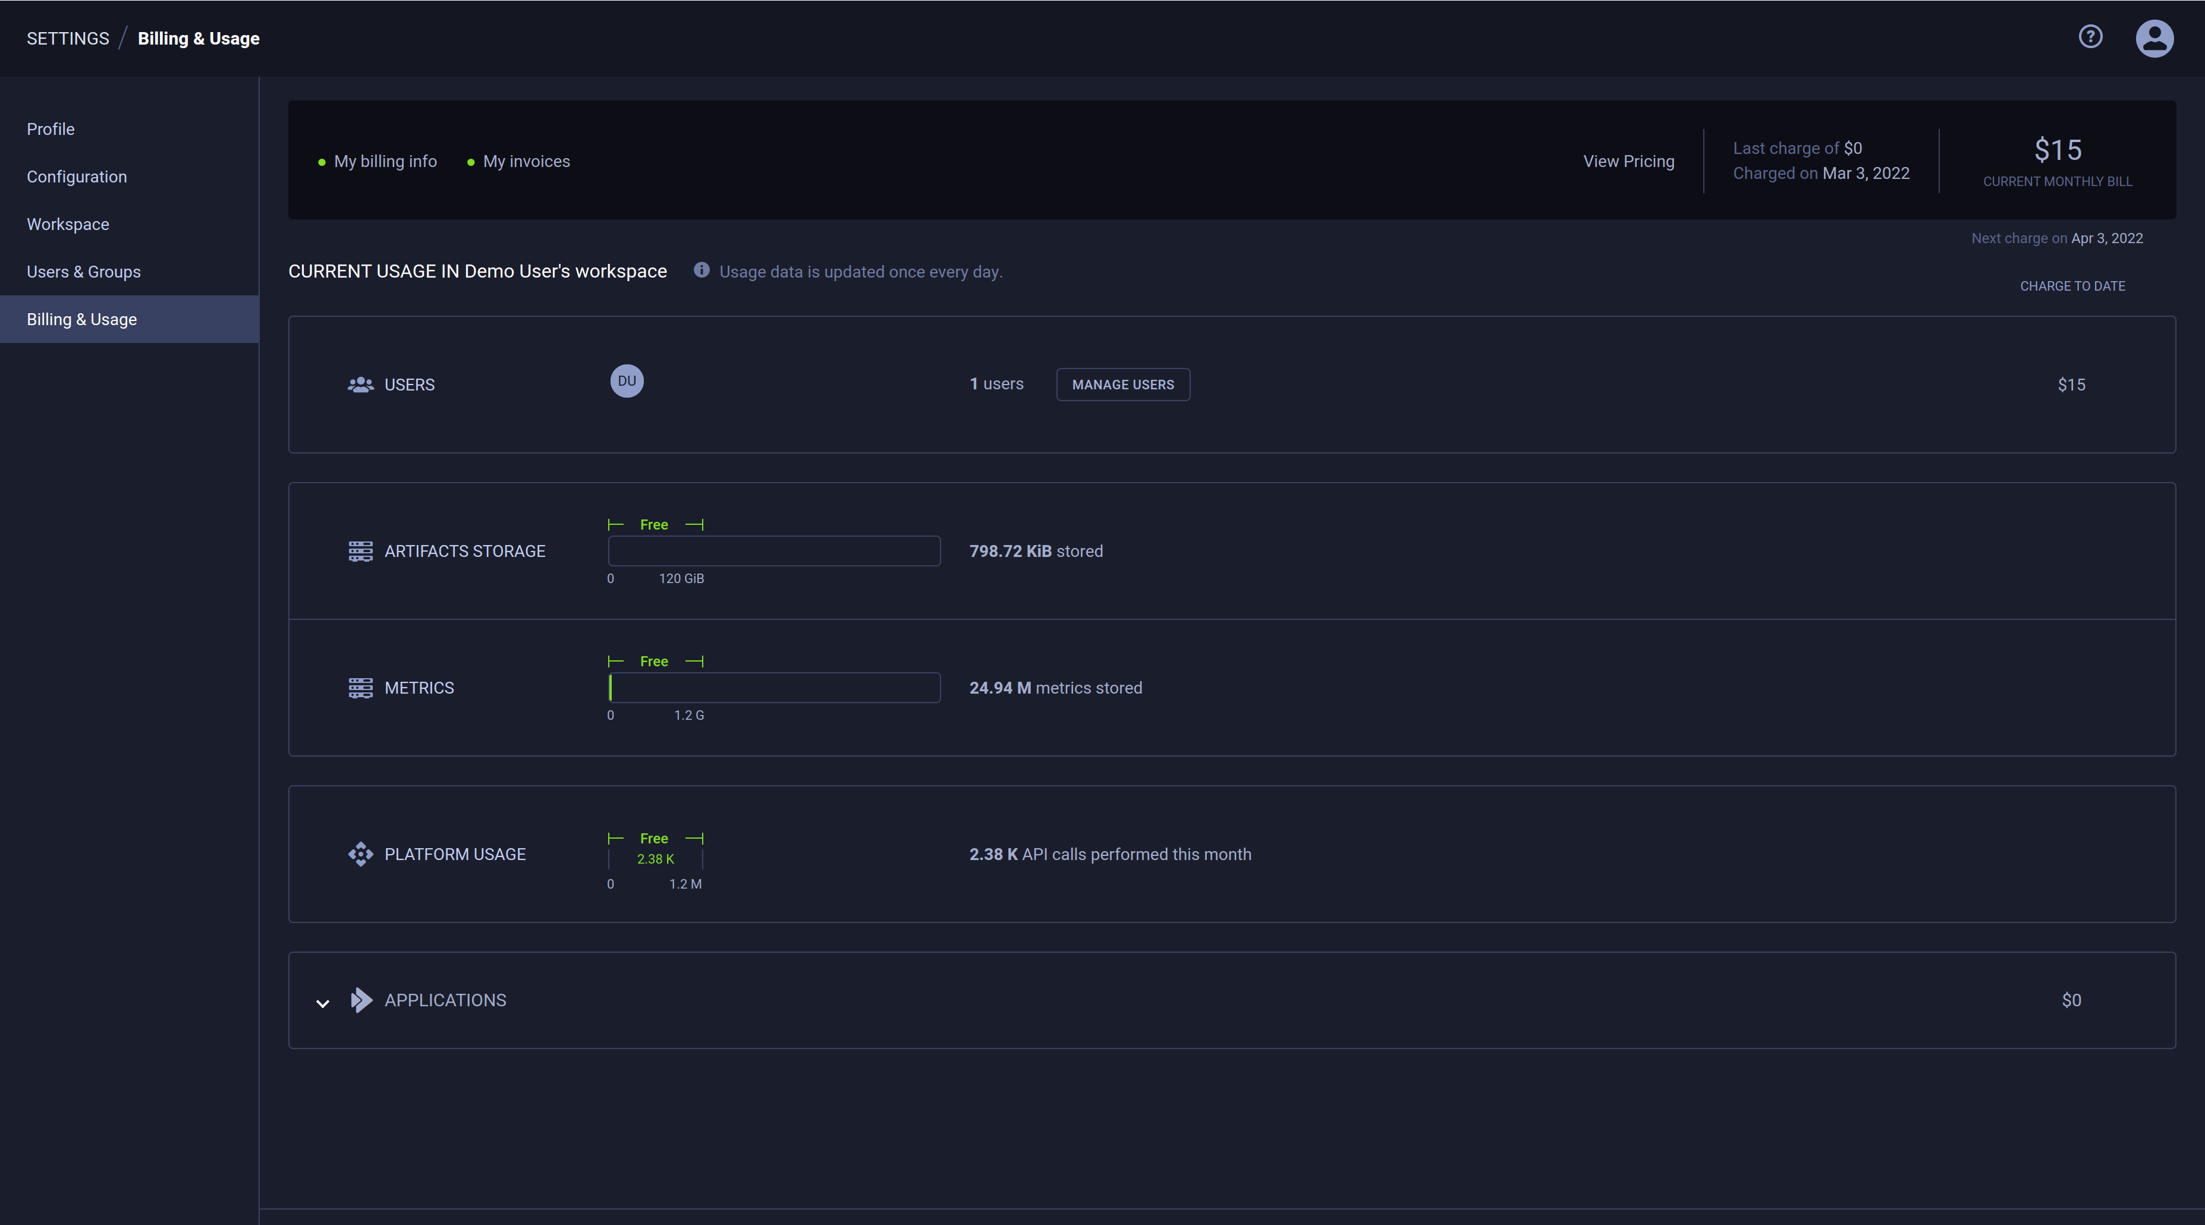This screenshot has height=1225, width=2205.
Task: Click the Apr 3, 2022 next charge date
Action: (x=2108, y=238)
